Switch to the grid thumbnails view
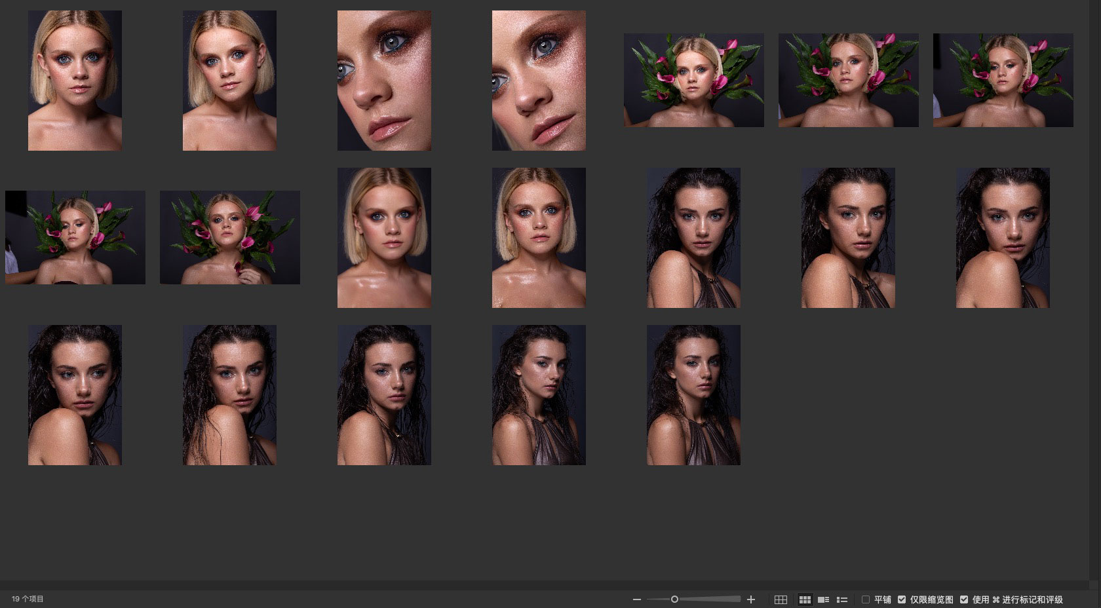The image size is (1101, 608). (805, 599)
